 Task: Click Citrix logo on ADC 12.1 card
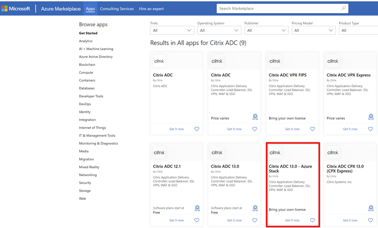(159, 153)
